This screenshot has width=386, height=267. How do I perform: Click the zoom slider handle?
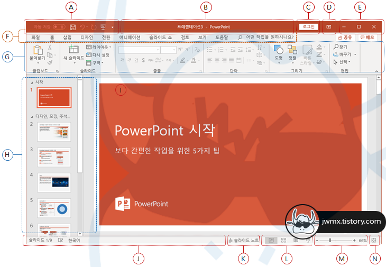click(x=330, y=240)
